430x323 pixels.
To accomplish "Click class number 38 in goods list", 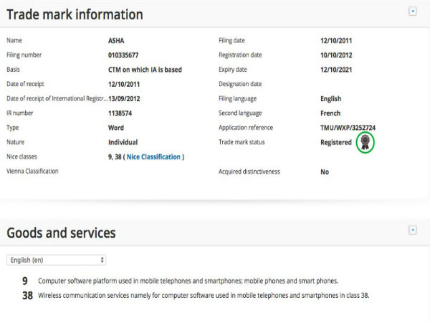I will (x=27, y=296).
